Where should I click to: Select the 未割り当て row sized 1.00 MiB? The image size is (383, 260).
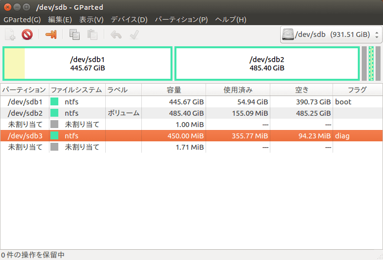[x=192, y=125]
